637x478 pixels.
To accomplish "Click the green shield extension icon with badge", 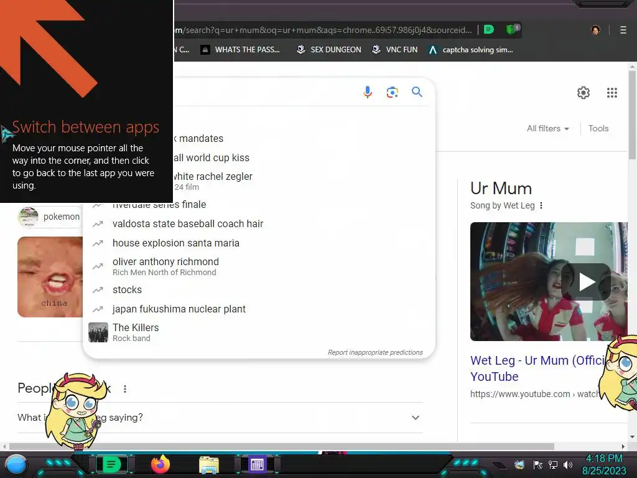I will click(x=511, y=29).
